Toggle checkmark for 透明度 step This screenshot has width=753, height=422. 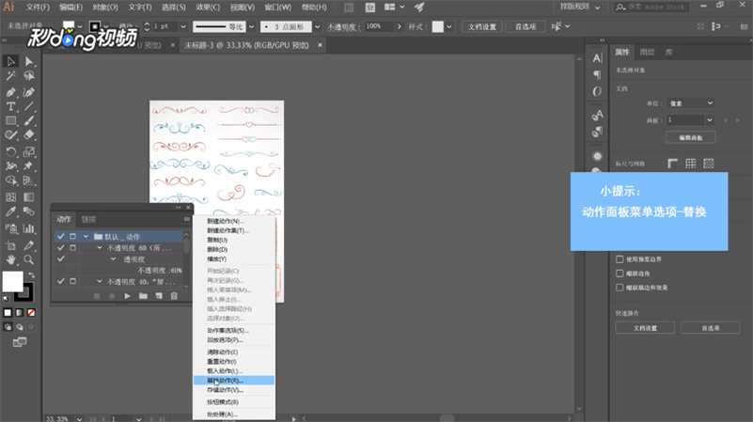point(60,258)
